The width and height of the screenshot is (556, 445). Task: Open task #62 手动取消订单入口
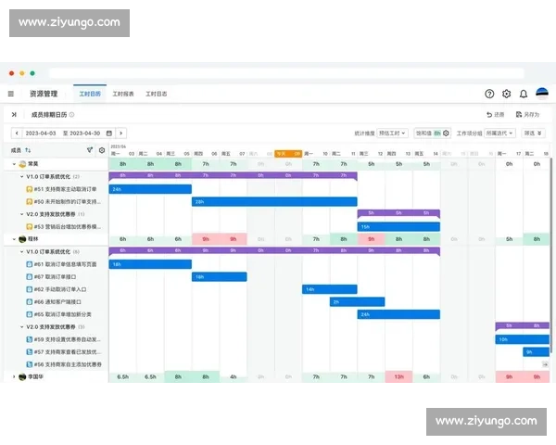click(x=60, y=289)
